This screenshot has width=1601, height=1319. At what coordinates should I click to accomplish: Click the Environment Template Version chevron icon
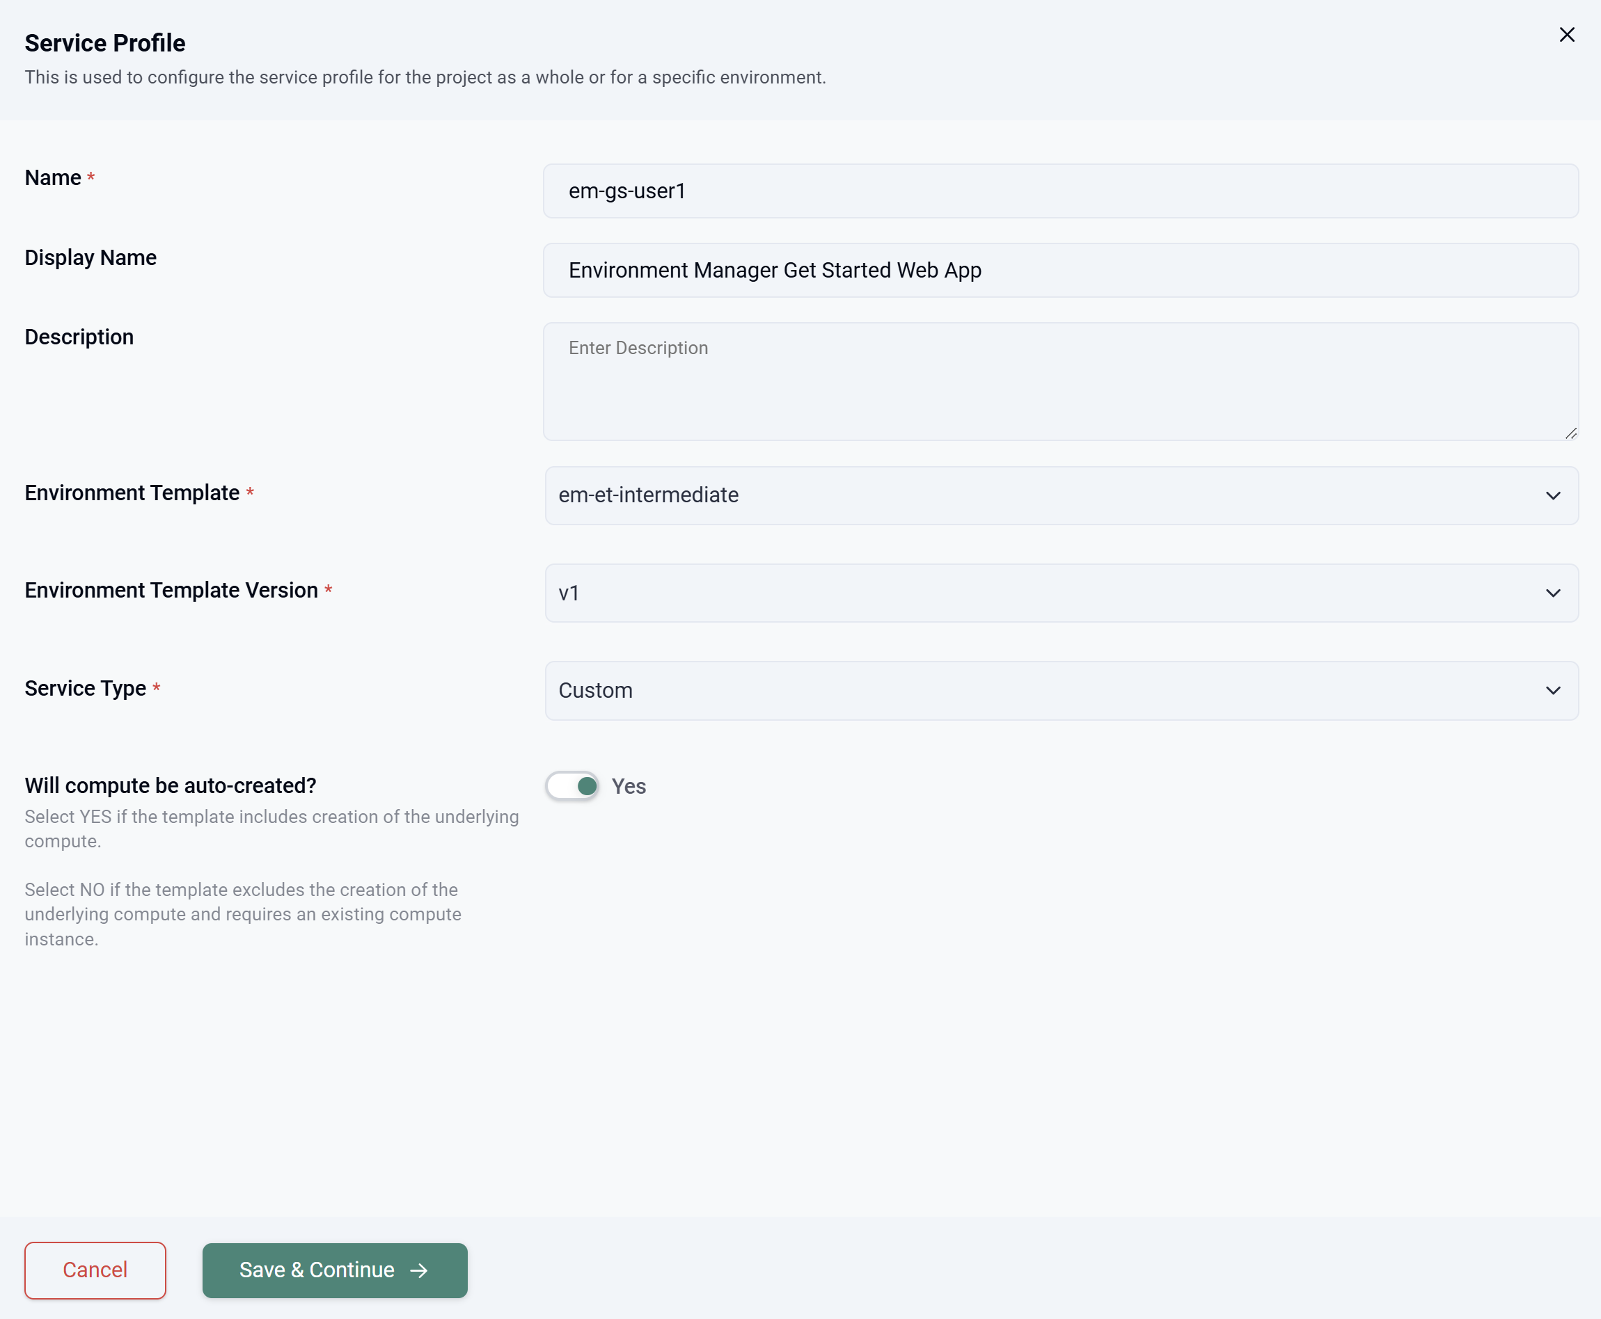[x=1552, y=593]
